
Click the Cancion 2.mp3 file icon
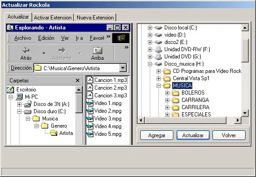tap(90, 88)
